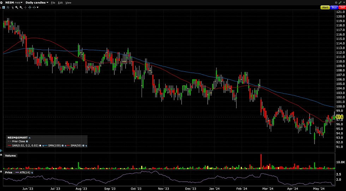This screenshot has height=191, width=346.
Task: Click the round icon left of NESM
Action: pyautogui.click(x=1, y=2)
